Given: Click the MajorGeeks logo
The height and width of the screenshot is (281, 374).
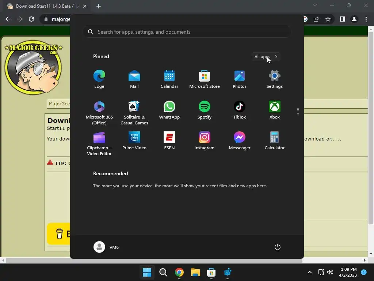Looking at the screenshot, I should click(x=33, y=67).
